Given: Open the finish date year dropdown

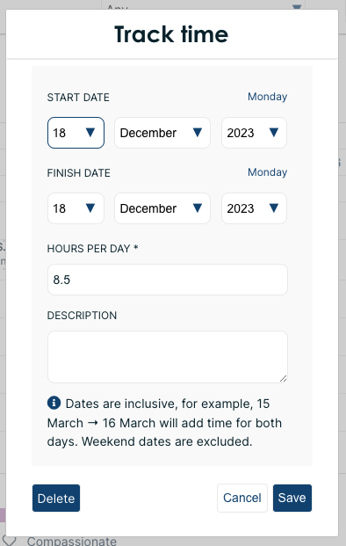Looking at the screenshot, I should click(x=254, y=208).
